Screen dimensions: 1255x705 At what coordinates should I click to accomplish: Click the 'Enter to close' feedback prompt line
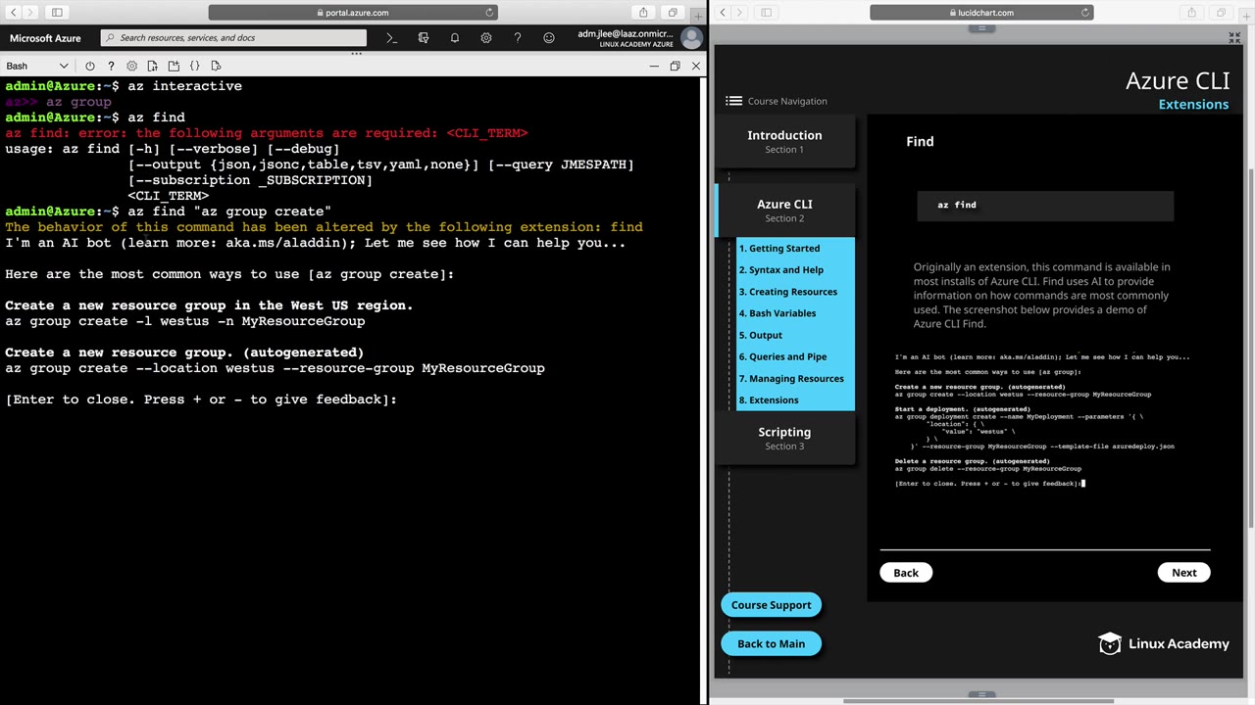coord(201,399)
